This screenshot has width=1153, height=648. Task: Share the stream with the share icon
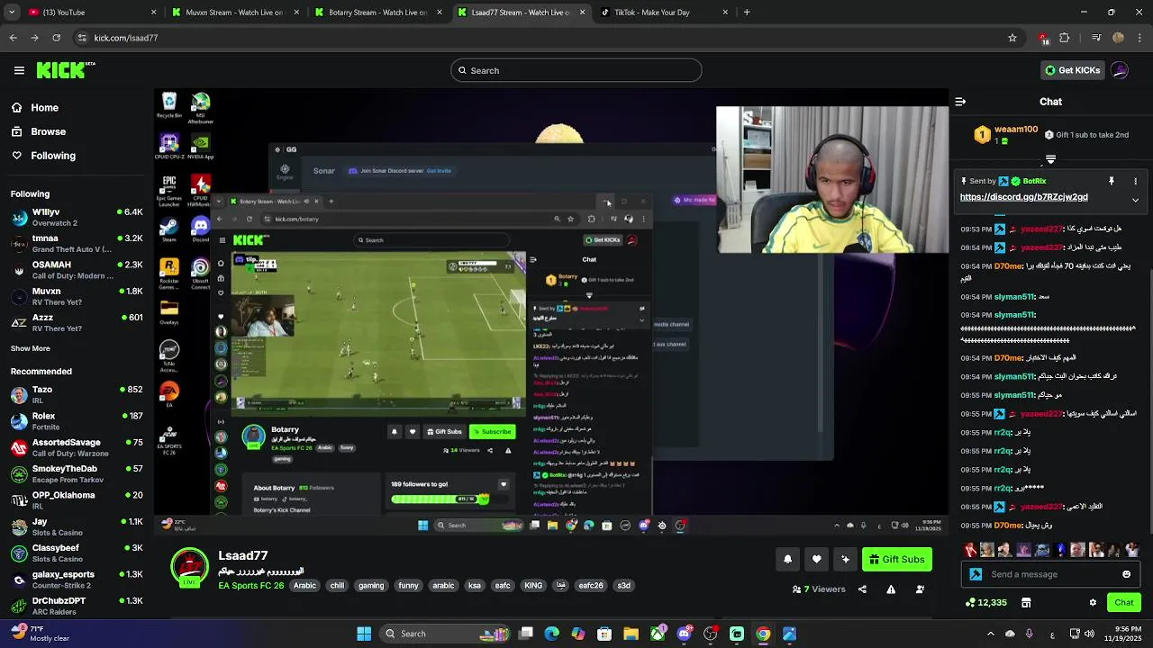862,589
